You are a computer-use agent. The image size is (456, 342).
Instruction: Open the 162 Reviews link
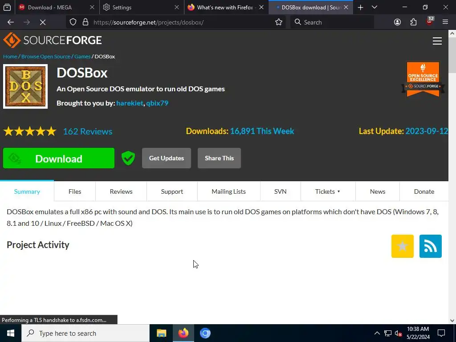coord(88,131)
